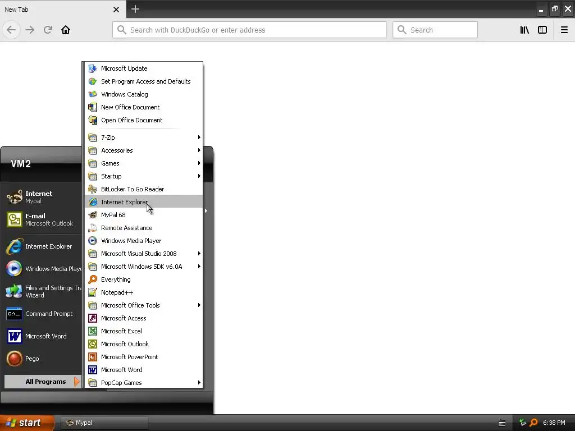
Task: Open E-mail Microsoft Outlook pinned item
Action: [x=43, y=219]
